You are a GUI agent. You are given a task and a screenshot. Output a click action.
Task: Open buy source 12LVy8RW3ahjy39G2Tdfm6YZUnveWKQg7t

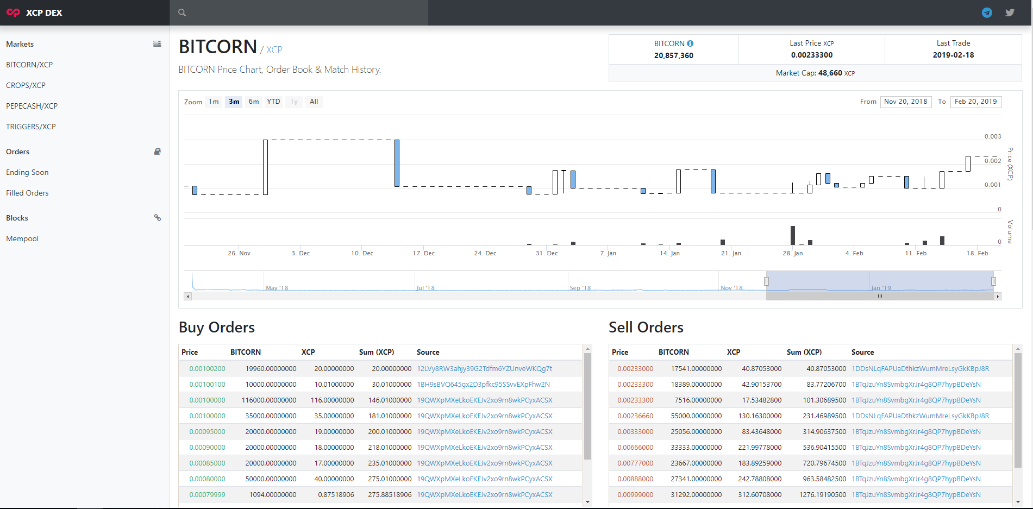pyautogui.click(x=485, y=368)
